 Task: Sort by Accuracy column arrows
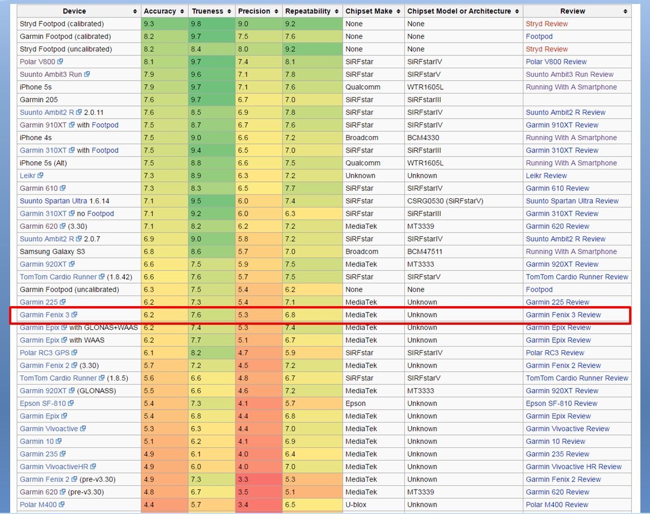(x=182, y=12)
